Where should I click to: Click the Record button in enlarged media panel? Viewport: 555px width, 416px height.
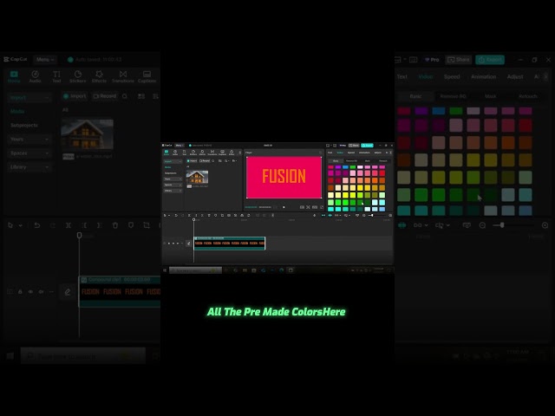[104, 96]
